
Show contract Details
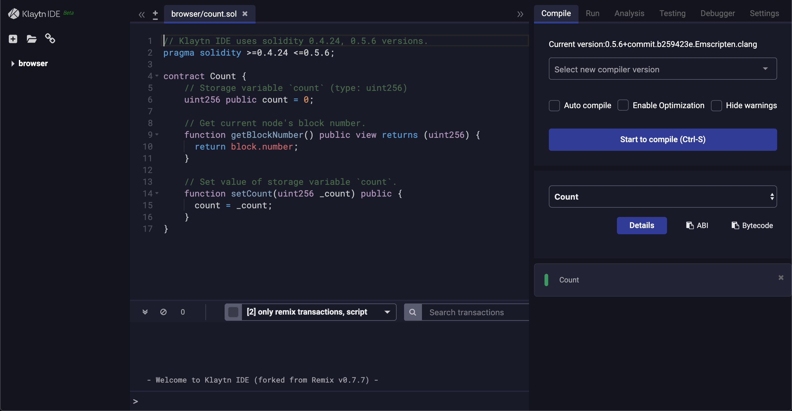point(642,225)
